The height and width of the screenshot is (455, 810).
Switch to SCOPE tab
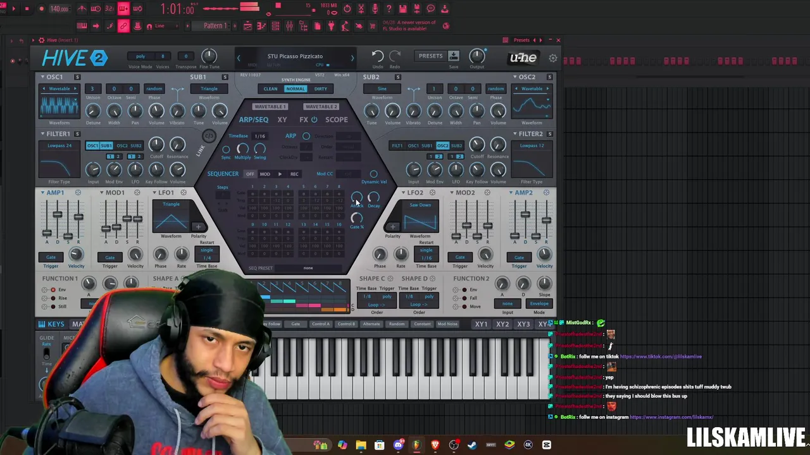tap(337, 119)
